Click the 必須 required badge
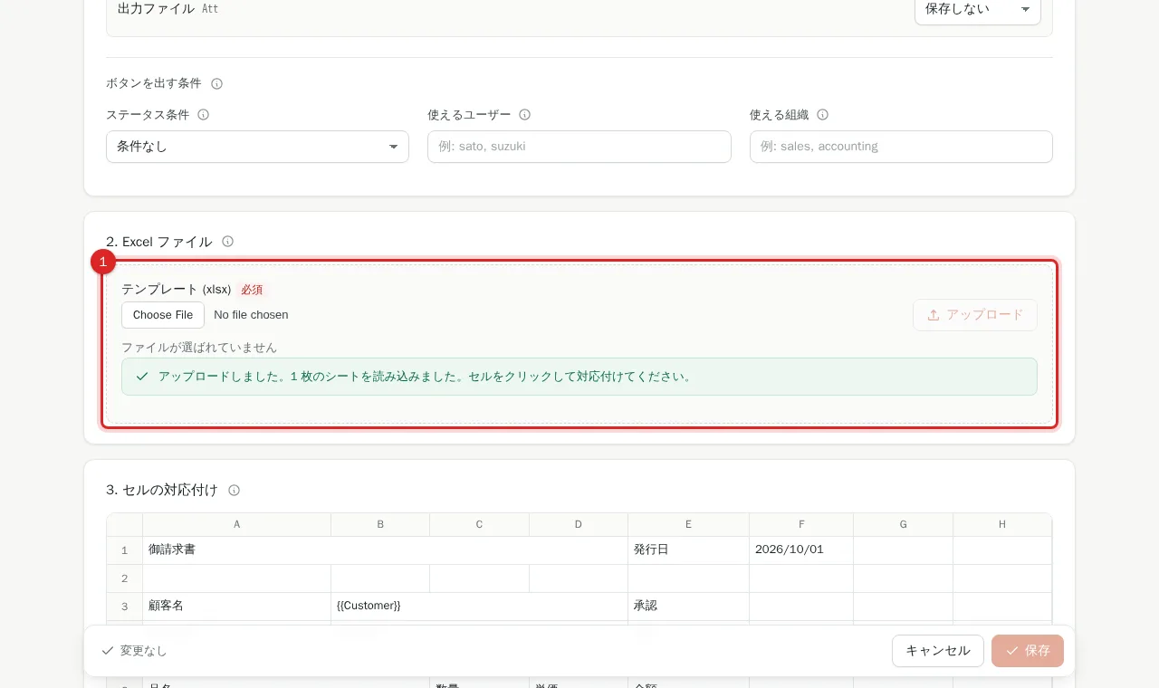The image size is (1159, 688). click(x=252, y=290)
